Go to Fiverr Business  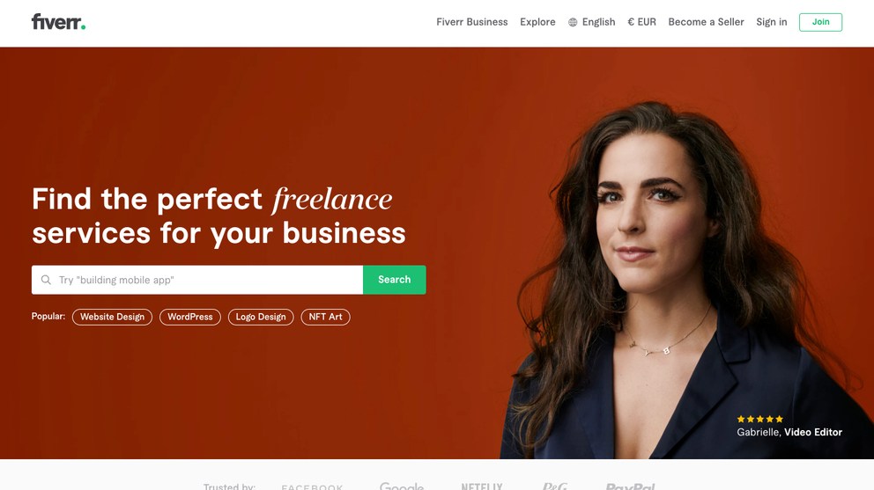coord(471,22)
